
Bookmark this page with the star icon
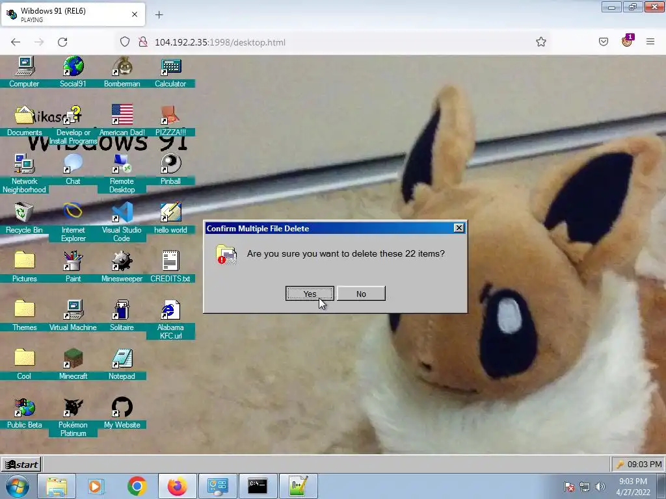coord(540,42)
